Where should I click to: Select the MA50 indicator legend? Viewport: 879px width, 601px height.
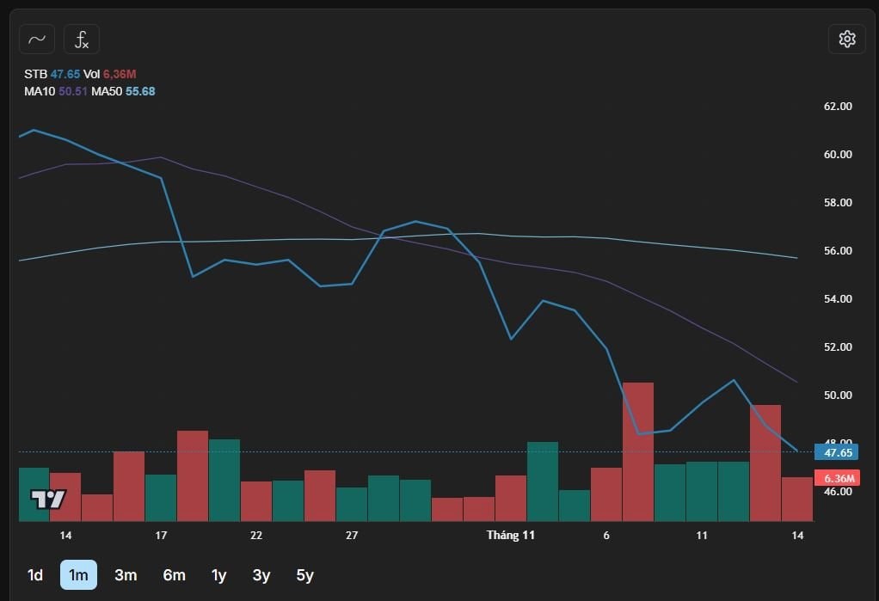coord(107,91)
